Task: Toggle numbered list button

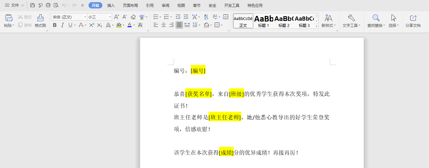Action: click(x=166, y=17)
